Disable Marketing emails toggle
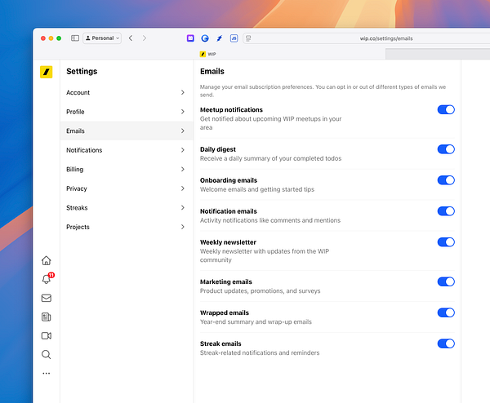 [x=446, y=281]
